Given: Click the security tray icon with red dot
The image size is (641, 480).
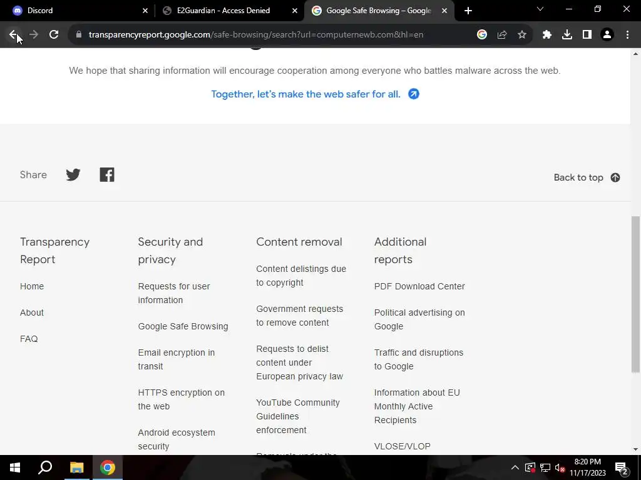Looking at the screenshot, I should (530, 467).
